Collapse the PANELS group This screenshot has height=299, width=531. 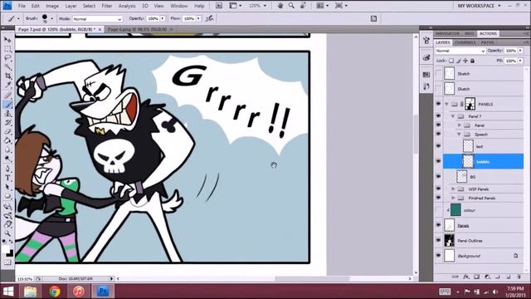point(446,104)
